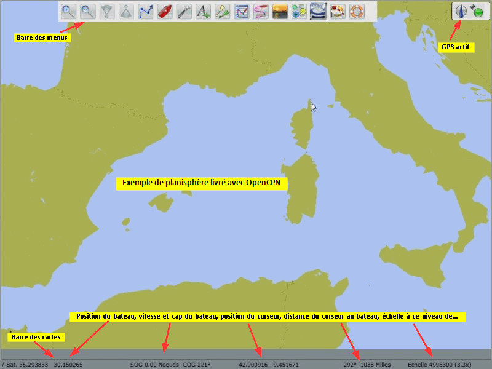
Task: Click 'SOG 0.00 Noeuds' in the status bar
Action: tap(154, 365)
